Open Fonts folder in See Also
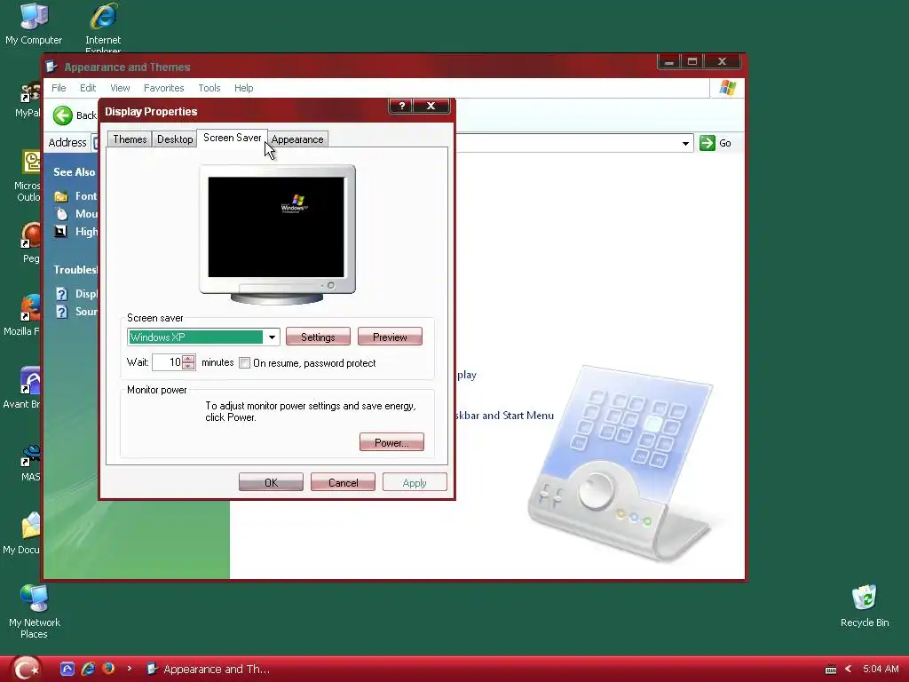 point(61,196)
